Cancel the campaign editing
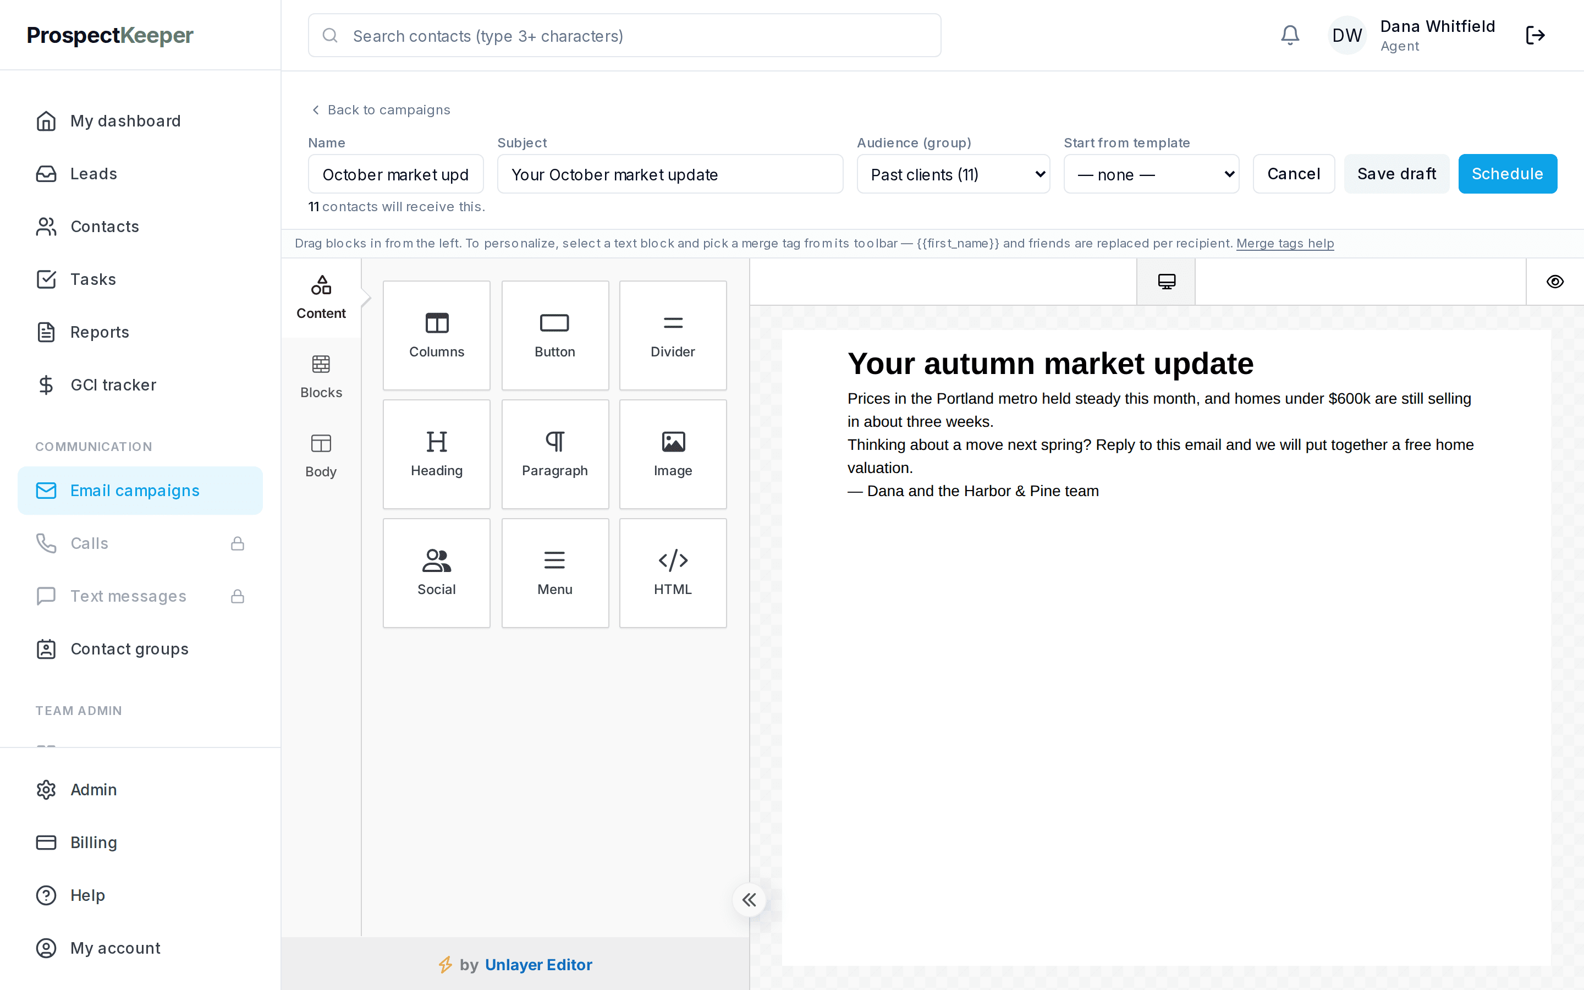Viewport: 1584px width, 990px height. (1294, 174)
